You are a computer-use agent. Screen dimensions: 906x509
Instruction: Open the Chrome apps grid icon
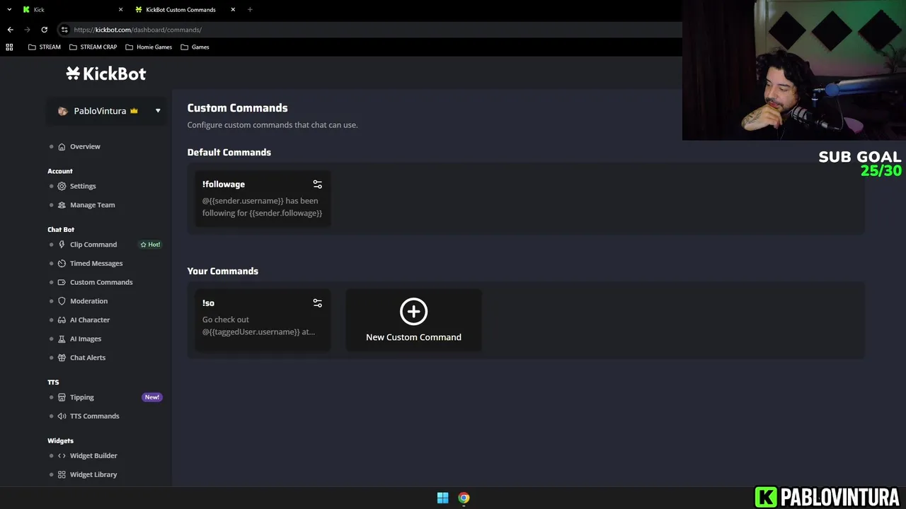click(x=9, y=47)
